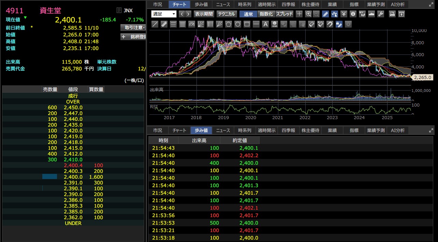Open the 週足 timeframe dropdown
438x242 pixels.
click(164, 14)
